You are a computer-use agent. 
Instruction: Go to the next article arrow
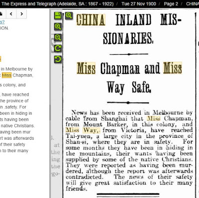tap(21, 14)
